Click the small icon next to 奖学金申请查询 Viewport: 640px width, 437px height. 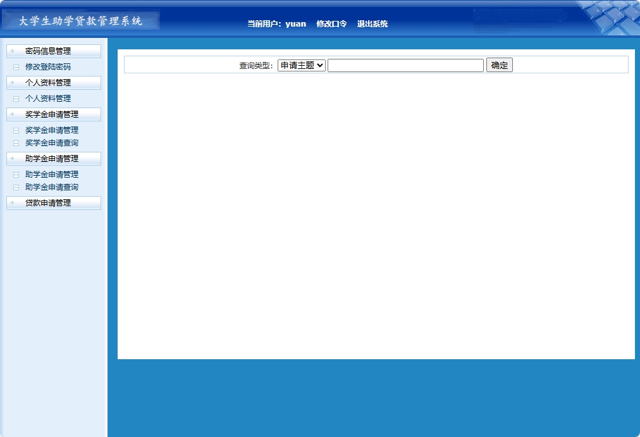click(x=16, y=143)
